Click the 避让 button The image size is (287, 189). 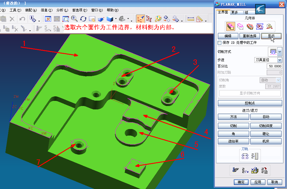coord(266,134)
